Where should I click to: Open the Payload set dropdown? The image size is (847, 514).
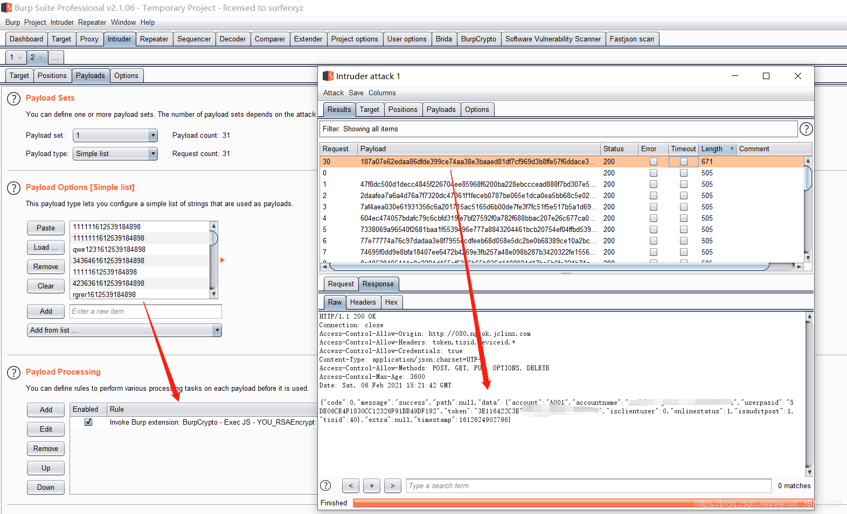coord(115,135)
